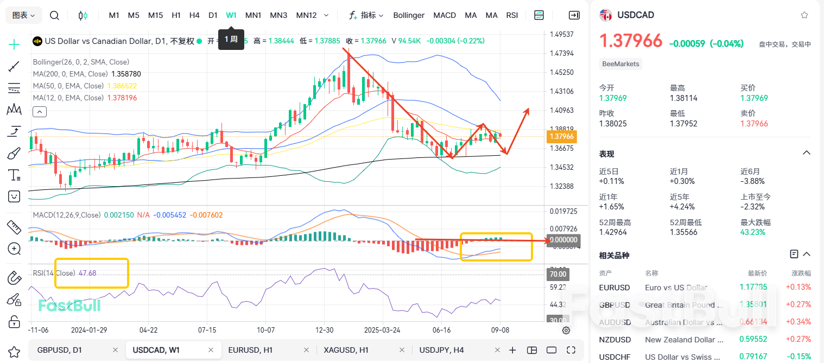Activate the magnet snapping tool
824x363 pixels.
(14, 277)
